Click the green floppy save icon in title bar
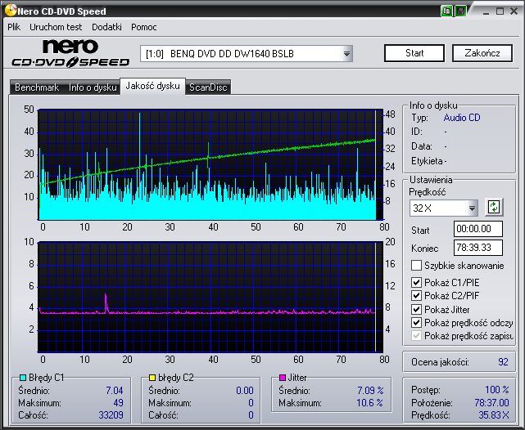The image size is (525, 430). point(460,11)
